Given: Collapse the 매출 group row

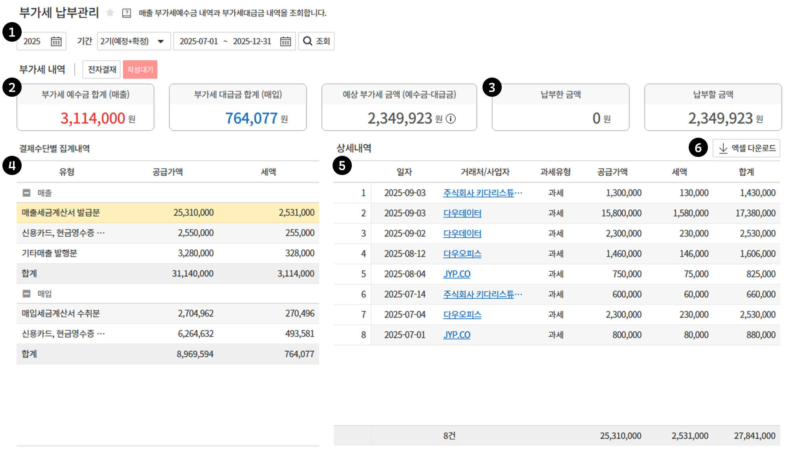Looking at the screenshot, I should click(x=26, y=193).
